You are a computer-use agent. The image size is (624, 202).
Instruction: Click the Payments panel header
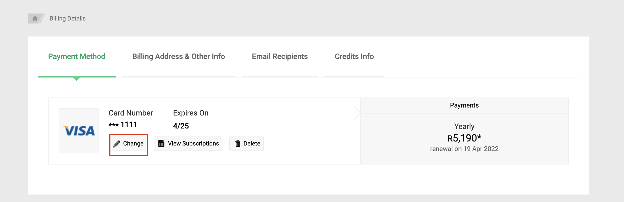point(464,105)
